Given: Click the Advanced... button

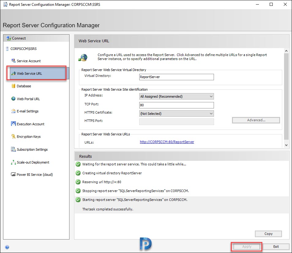Looking at the screenshot, I should click(256, 120).
